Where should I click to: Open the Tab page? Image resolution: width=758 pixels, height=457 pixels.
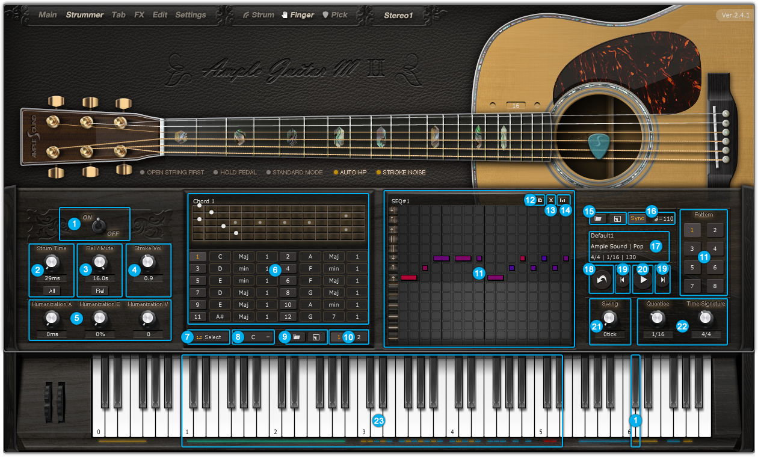point(119,15)
